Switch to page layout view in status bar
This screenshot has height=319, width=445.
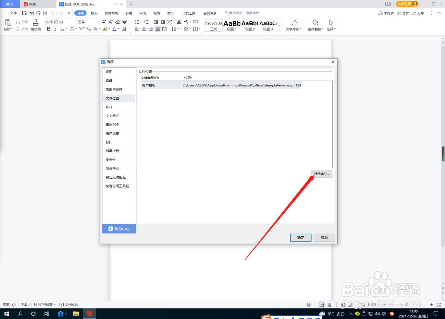322,305
